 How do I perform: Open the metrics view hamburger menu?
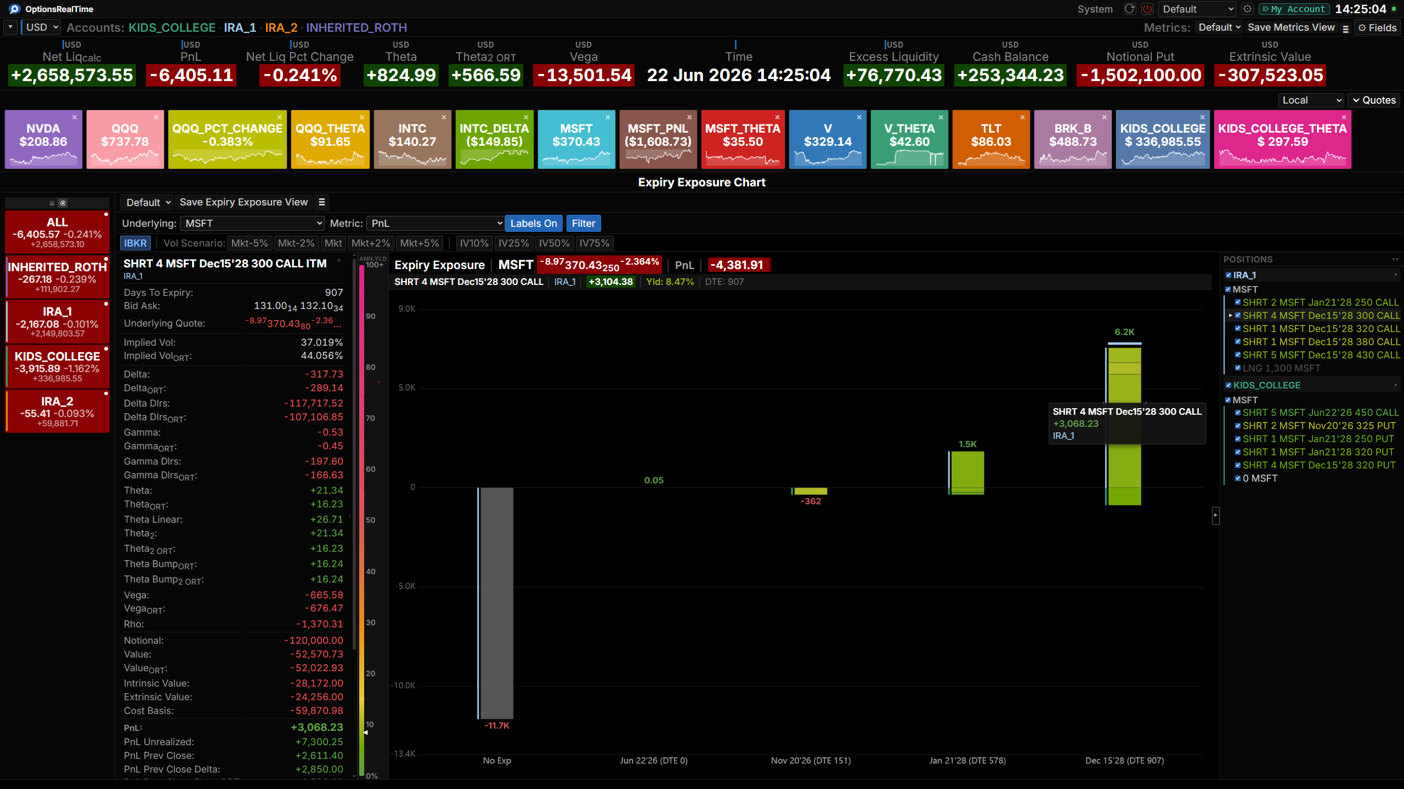(1345, 28)
